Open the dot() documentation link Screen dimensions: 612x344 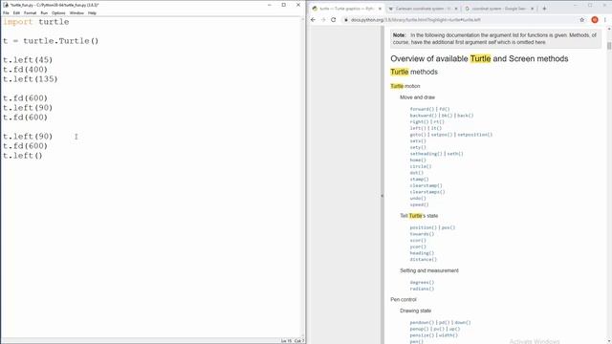(x=417, y=173)
